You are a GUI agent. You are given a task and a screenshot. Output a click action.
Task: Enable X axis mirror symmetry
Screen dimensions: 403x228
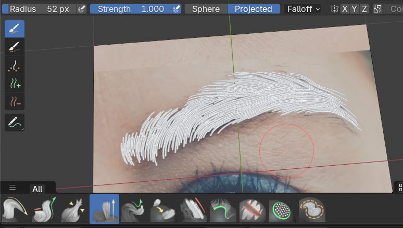[x=345, y=9]
